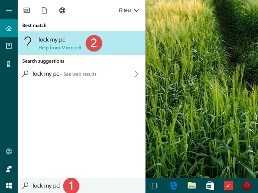Screen dimensions: 258x193
Task: Click the Windows Start button
Action: pyautogui.click(x=9, y=185)
